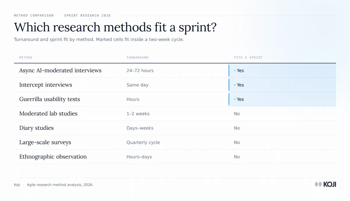Click the Koji footer source name

point(17,185)
